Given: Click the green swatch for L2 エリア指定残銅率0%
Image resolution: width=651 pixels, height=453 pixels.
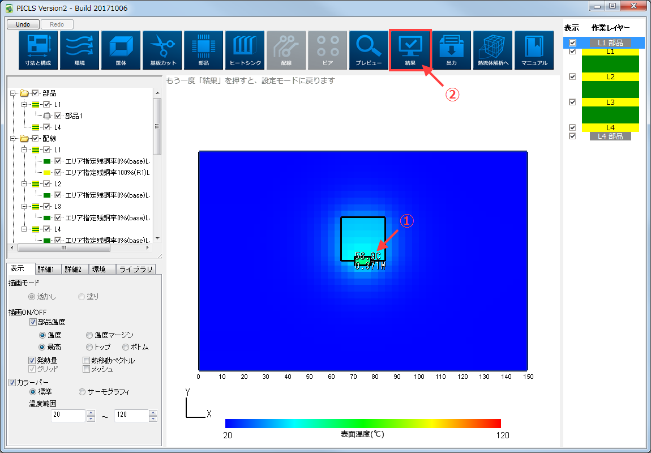Looking at the screenshot, I should point(47,195).
